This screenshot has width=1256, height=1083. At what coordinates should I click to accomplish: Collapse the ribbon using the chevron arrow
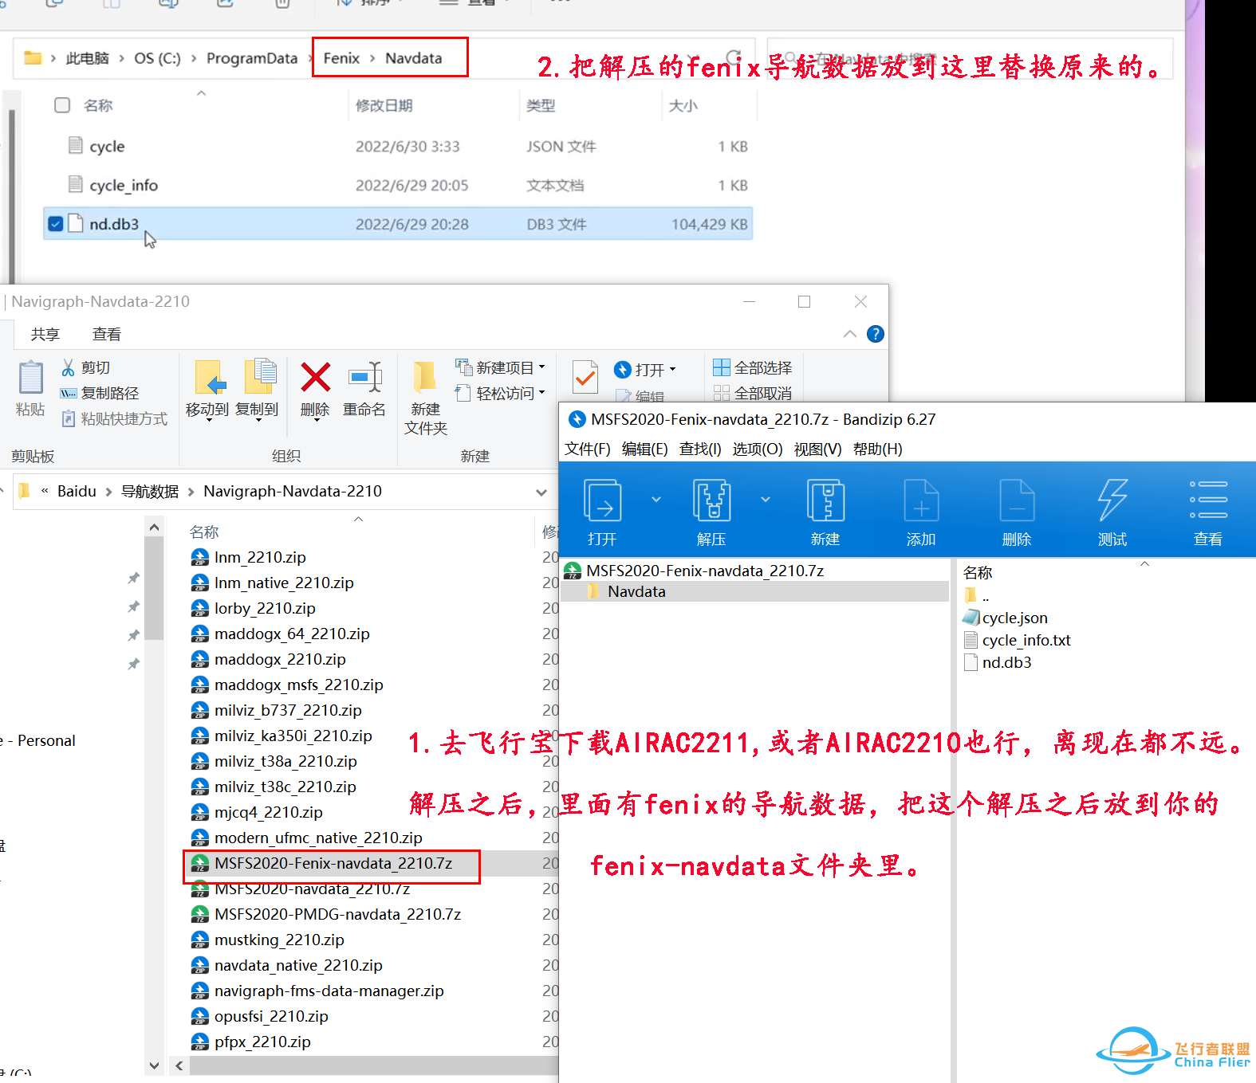pos(850,334)
